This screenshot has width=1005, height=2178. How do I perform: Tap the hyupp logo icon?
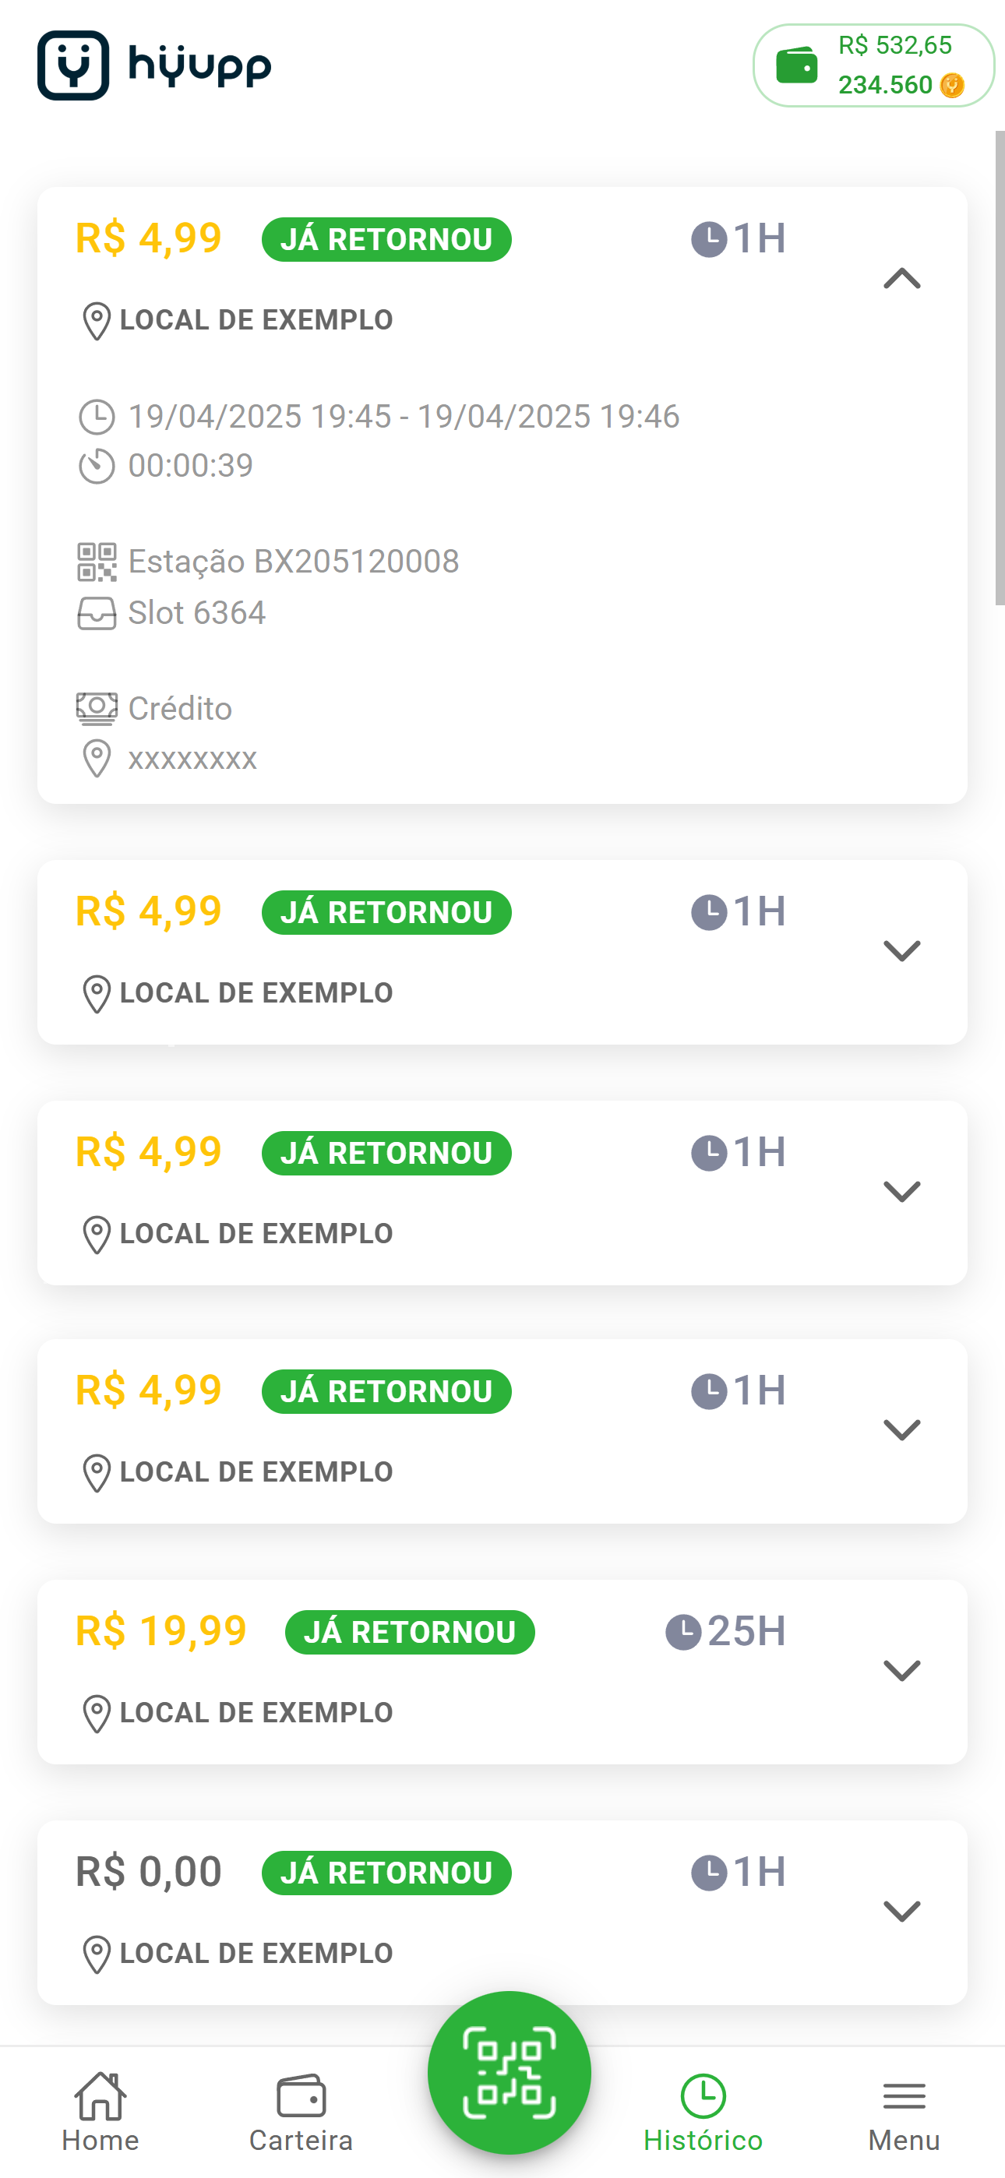(x=72, y=66)
